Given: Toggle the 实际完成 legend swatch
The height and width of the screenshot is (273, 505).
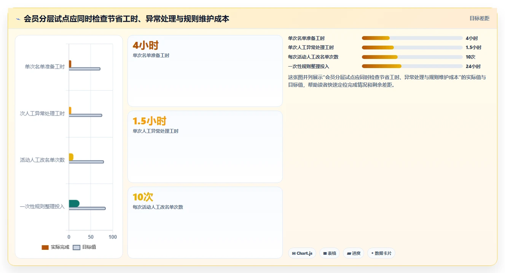Looking at the screenshot, I should click(x=45, y=248).
